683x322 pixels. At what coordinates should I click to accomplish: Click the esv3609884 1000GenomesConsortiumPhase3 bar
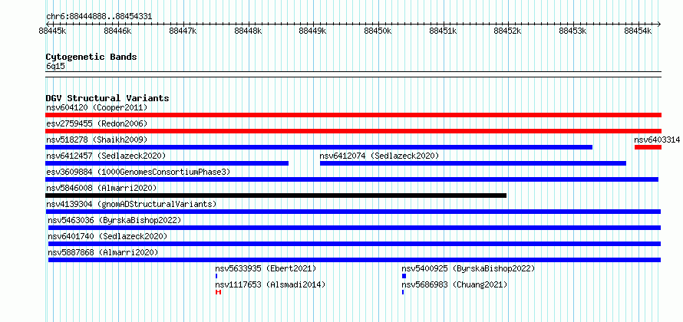pyautogui.click(x=352, y=179)
